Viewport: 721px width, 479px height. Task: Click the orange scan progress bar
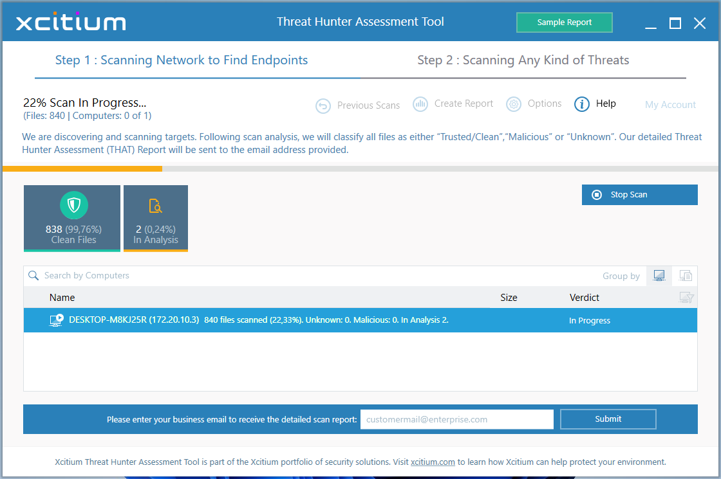click(82, 169)
